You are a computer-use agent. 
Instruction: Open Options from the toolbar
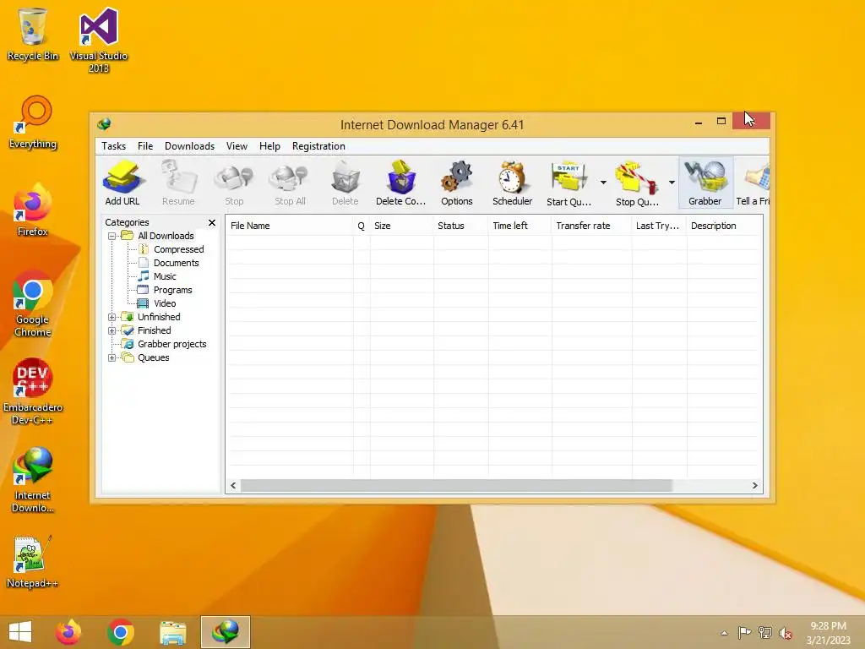pos(457,183)
